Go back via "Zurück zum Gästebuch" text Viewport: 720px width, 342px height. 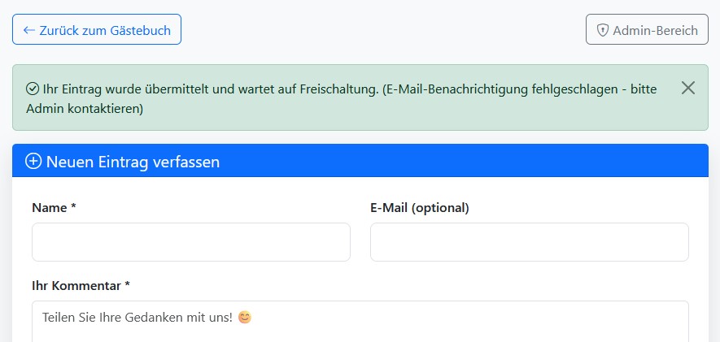105,30
